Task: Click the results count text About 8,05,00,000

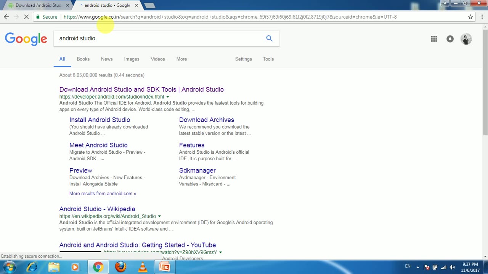Action: [102, 75]
